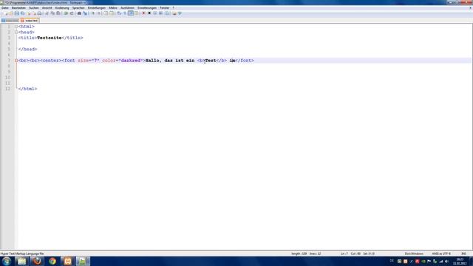473x266 pixels.
Task: Click the Save Recorded Macro icon
Action: click(167, 13)
